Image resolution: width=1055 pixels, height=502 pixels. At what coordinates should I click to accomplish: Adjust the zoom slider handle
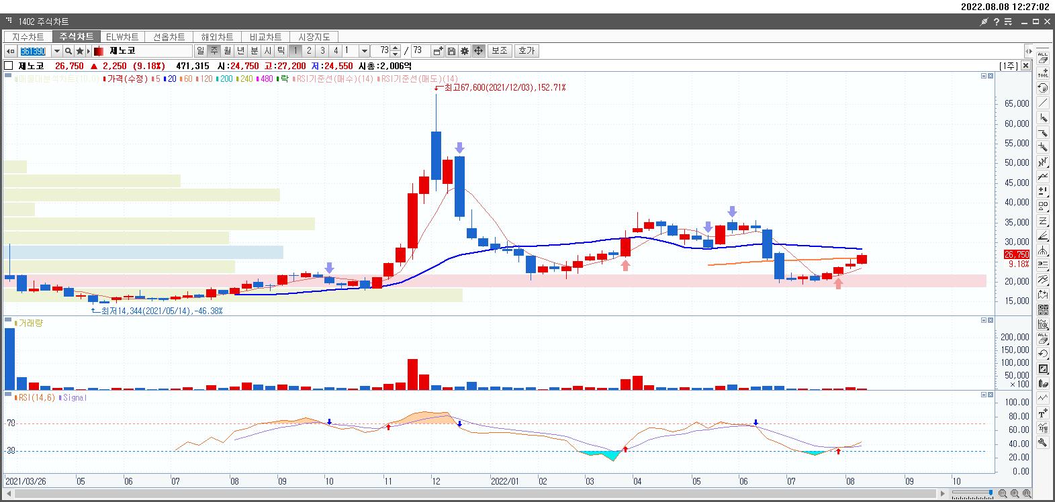coord(991,493)
